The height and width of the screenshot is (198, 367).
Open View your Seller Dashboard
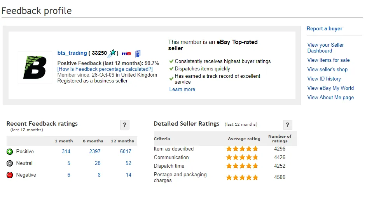325,48
